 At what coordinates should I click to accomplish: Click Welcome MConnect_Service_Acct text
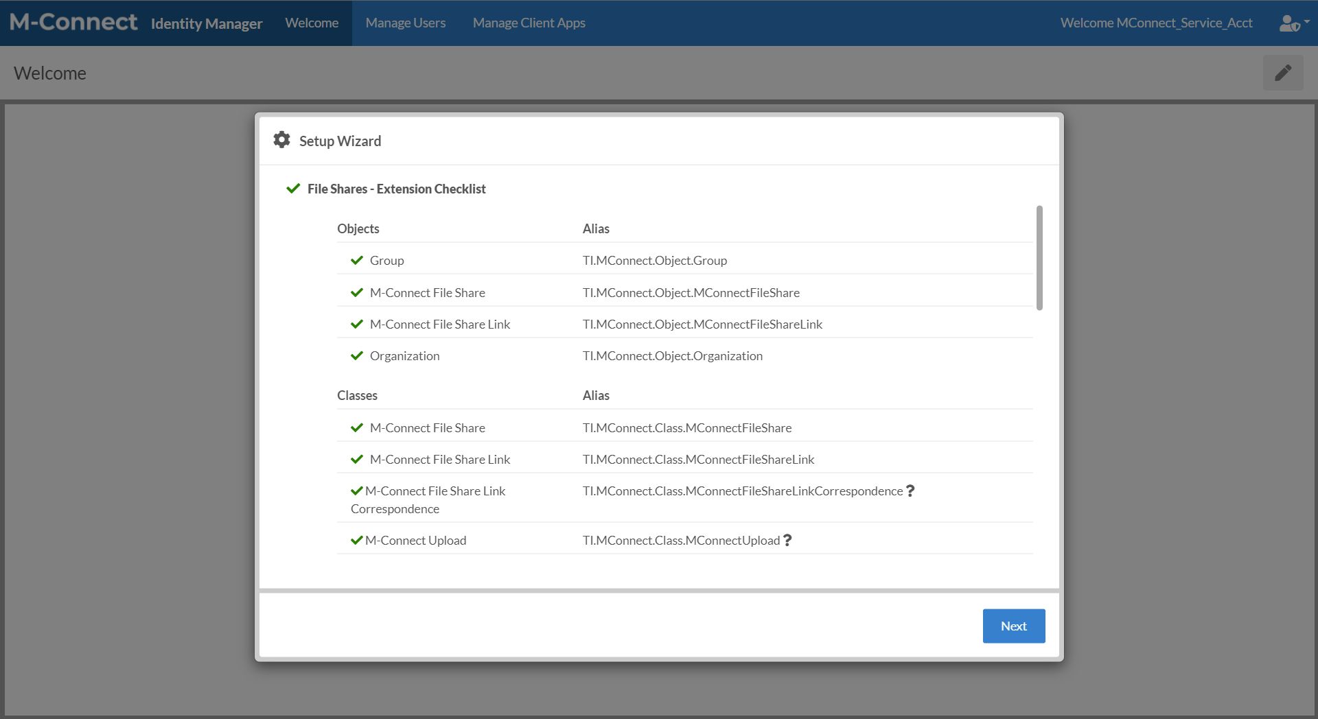pyautogui.click(x=1156, y=23)
